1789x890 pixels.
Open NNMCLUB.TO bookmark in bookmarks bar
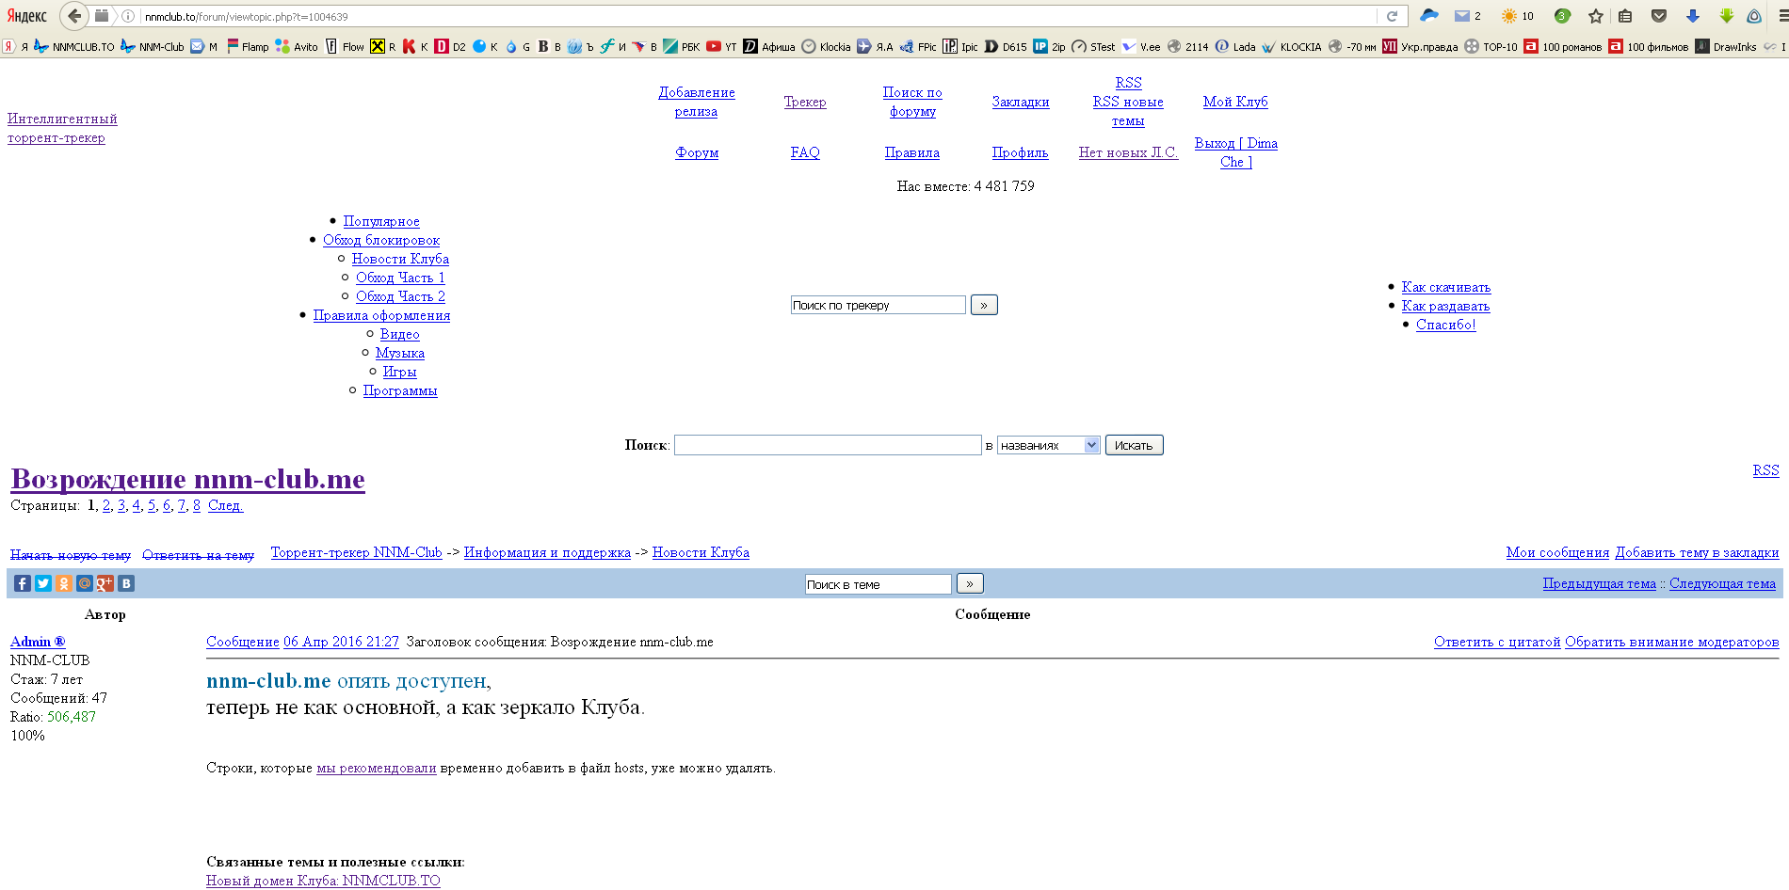coord(74,46)
